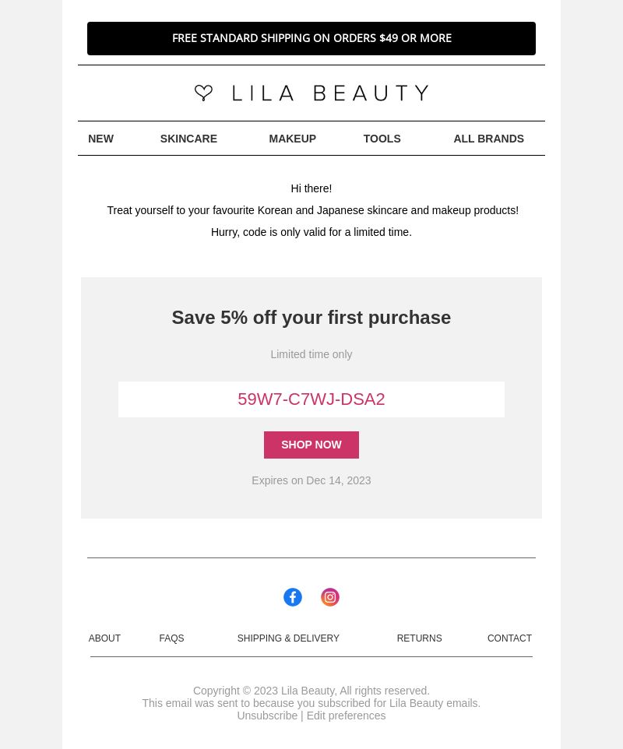
Task: Open the ABOUT footer link
Action: tap(104, 638)
